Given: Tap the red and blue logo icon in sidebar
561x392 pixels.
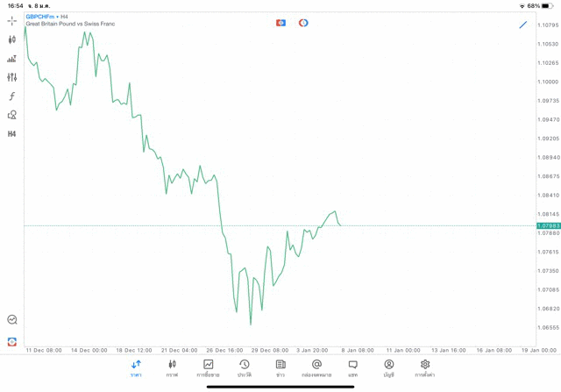Looking at the screenshot, I should coord(11,342).
